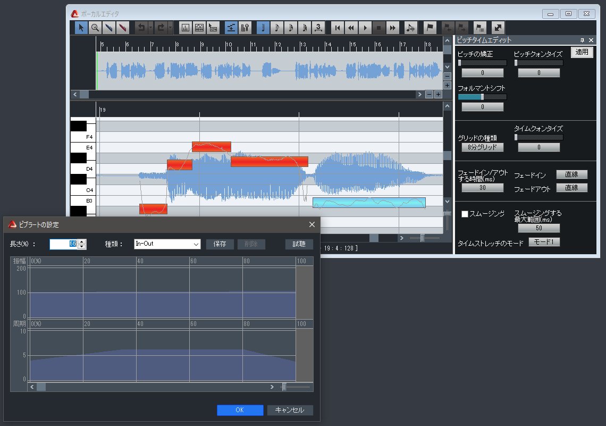Click the rewind to start button
Image resolution: width=606 pixels, height=426 pixels.
point(337,28)
